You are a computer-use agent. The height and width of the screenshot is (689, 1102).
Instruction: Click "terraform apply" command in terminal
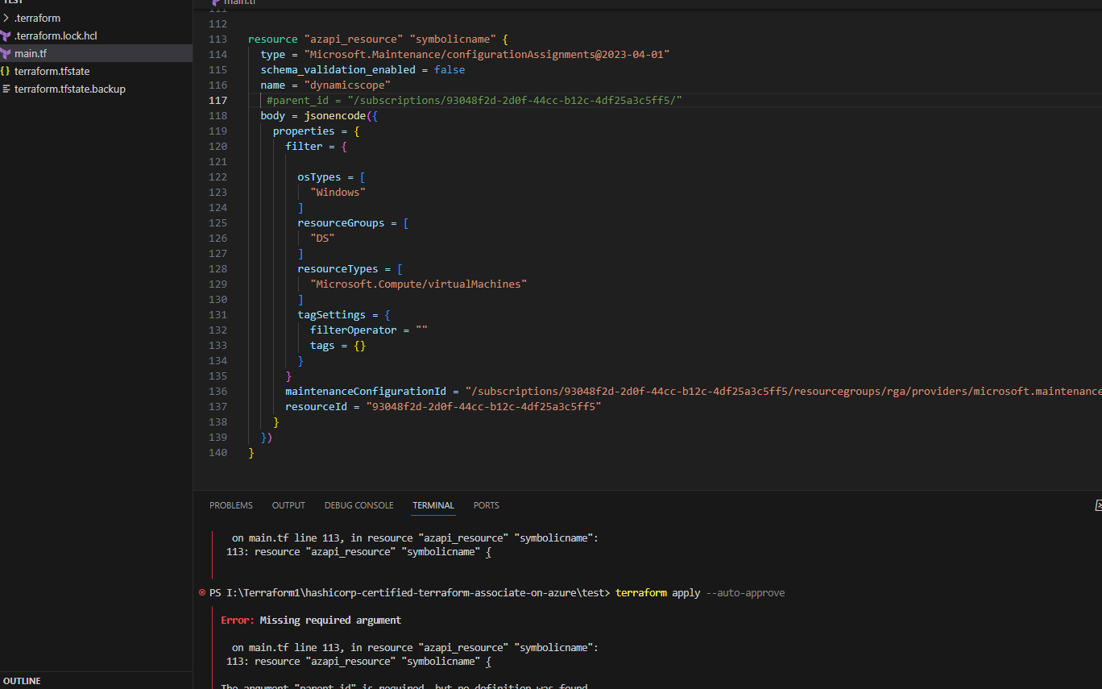pyautogui.click(x=657, y=592)
